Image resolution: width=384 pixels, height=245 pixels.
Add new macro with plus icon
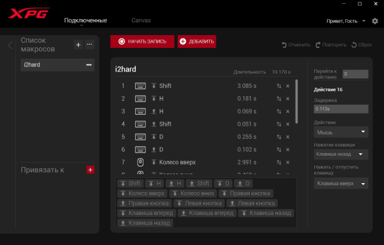tap(78, 45)
